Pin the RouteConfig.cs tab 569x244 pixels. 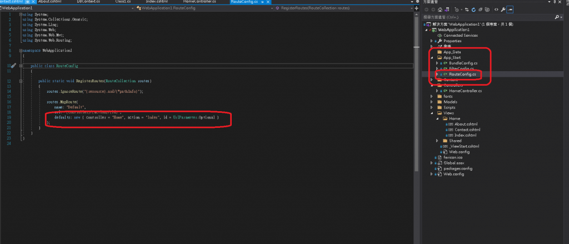262,2
